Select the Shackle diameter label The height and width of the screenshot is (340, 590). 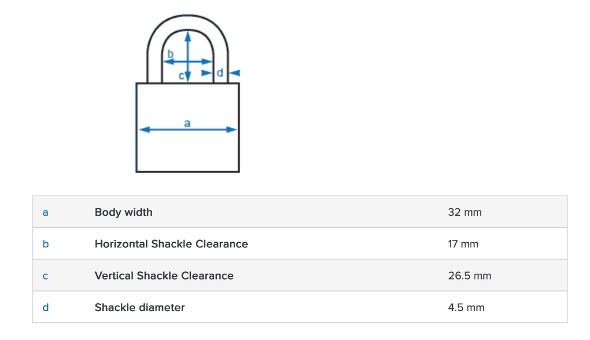click(139, 308)
